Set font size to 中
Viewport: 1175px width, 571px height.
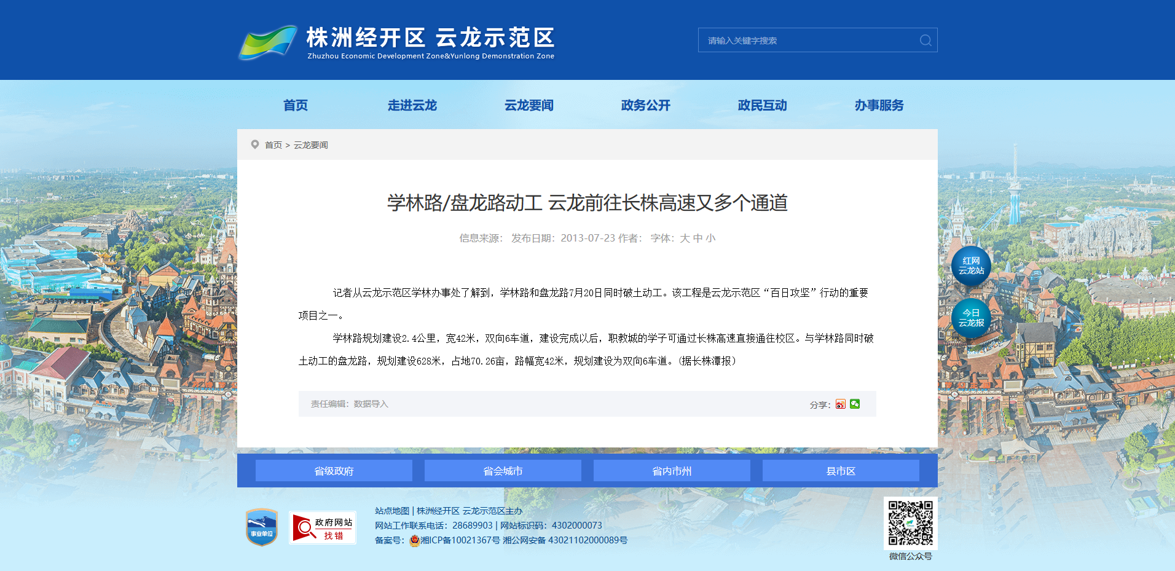pos(698,238)
